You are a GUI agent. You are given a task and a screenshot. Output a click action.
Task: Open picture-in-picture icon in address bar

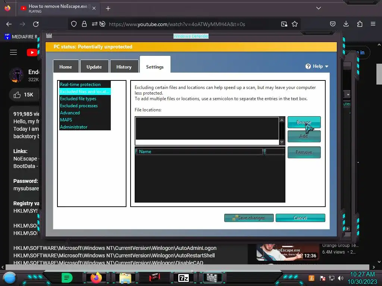(284, 24)
